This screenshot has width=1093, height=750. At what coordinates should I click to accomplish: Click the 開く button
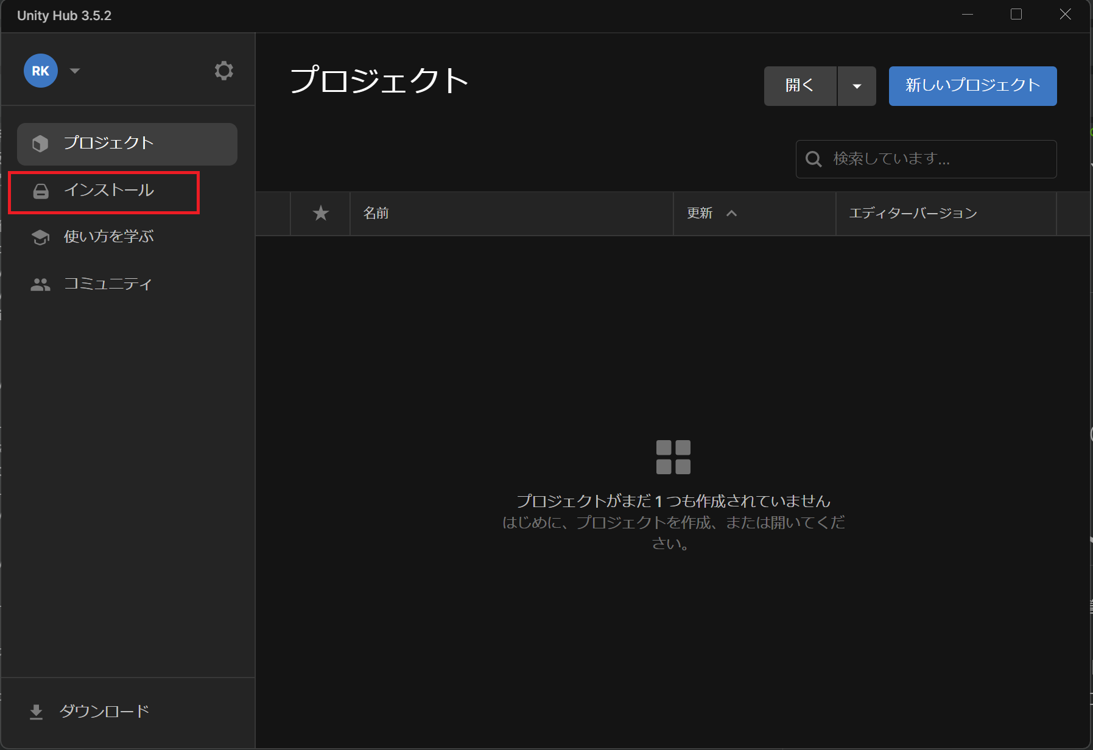click(x=800, y=86)
